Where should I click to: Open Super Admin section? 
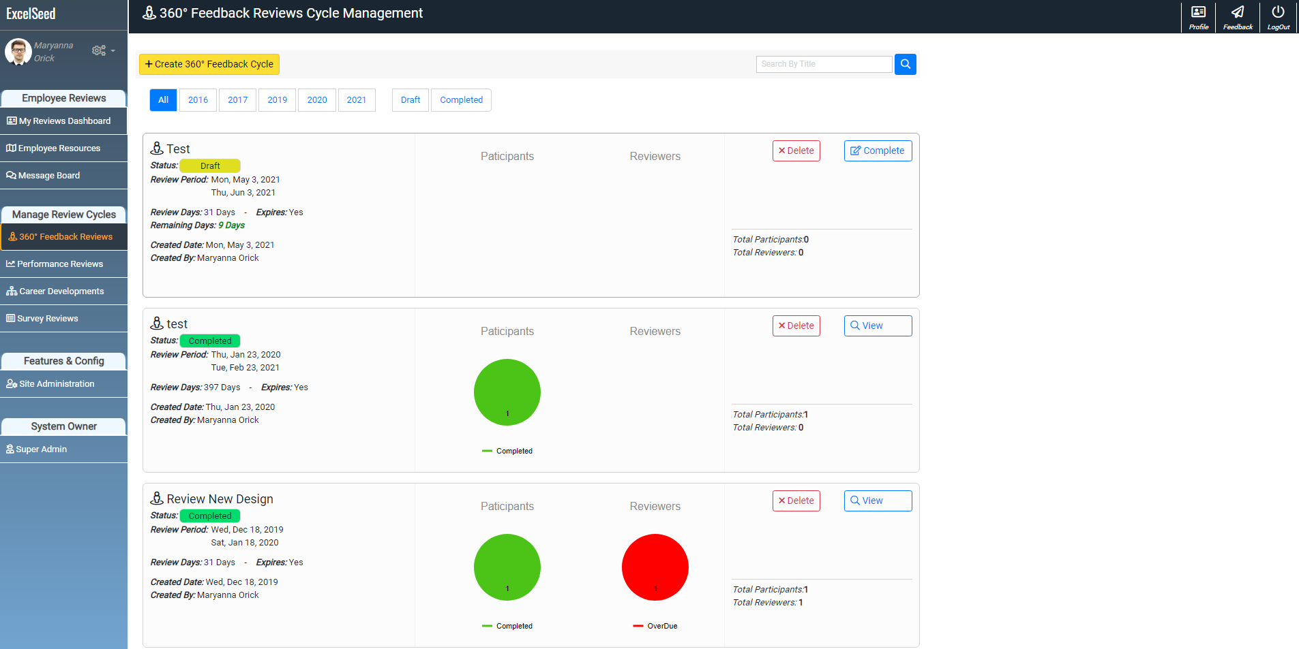point(42,449)
